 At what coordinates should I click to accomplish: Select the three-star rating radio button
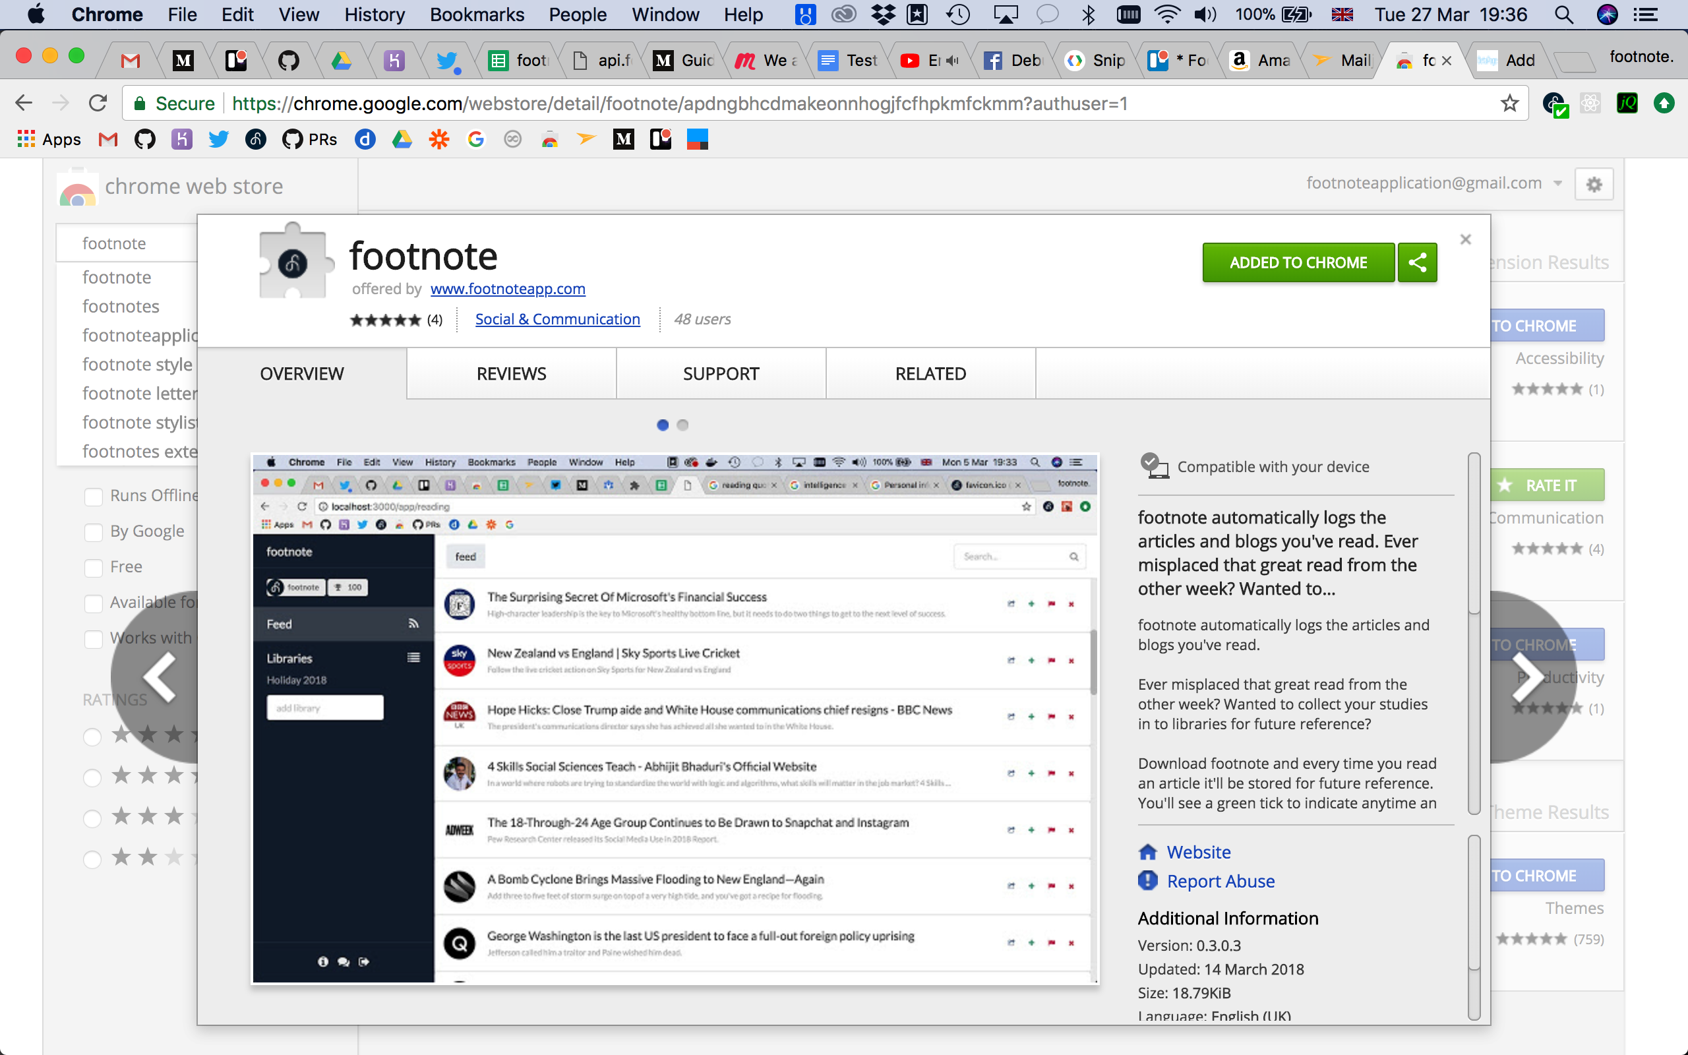(x=92, y=818)
